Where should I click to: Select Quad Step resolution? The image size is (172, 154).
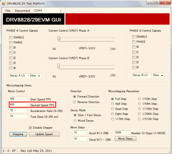(x=112, y=109)
